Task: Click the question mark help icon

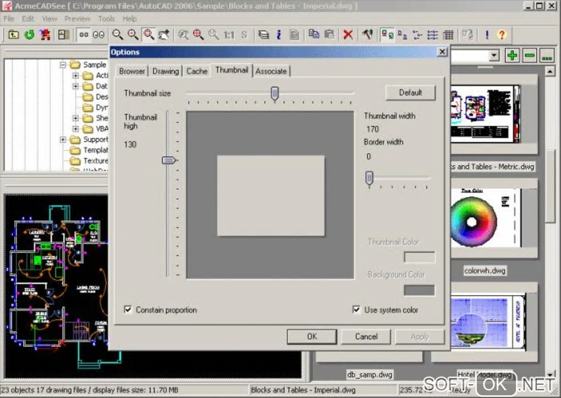Action: click(502, 35)
